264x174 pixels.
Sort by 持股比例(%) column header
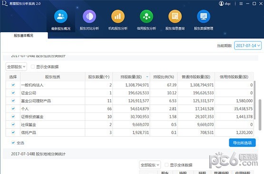[x=164, y=77]
